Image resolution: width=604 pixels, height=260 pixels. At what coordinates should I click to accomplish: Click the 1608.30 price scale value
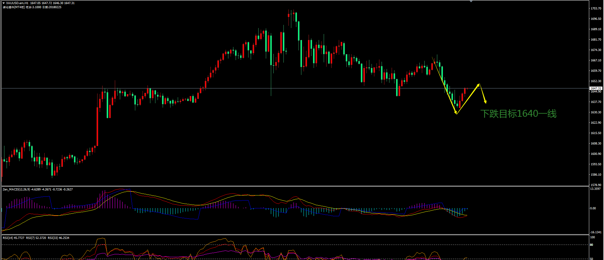pos(596,144)
